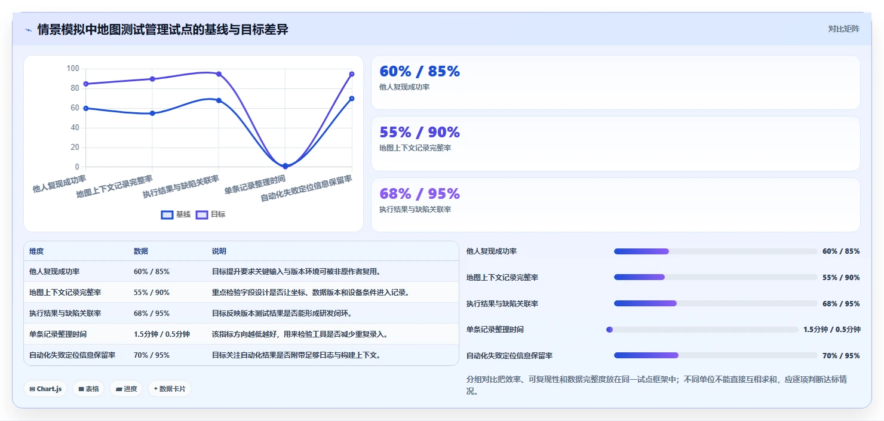Click the footnote starting with 分组对比把效率
The width and height of the screenshot is (884, 421).
pyautogui.click(x=656, y=385)
